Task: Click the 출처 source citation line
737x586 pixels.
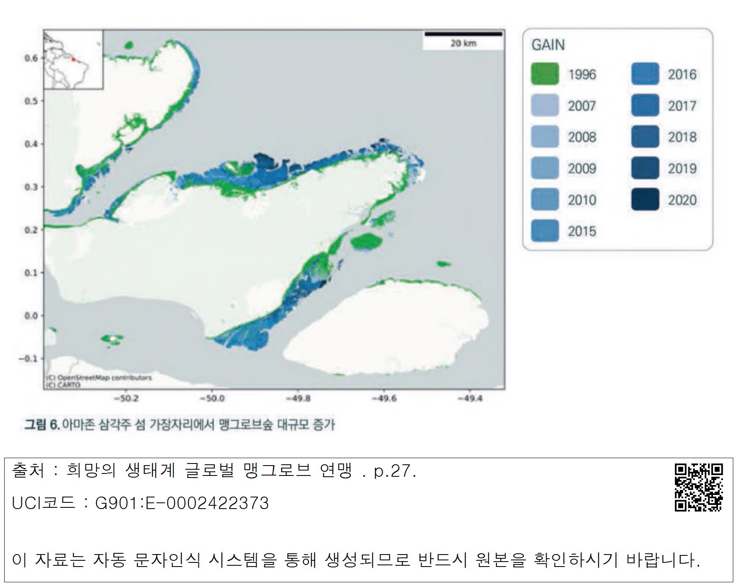Action: pyautogui.click(x=214, y=471)
